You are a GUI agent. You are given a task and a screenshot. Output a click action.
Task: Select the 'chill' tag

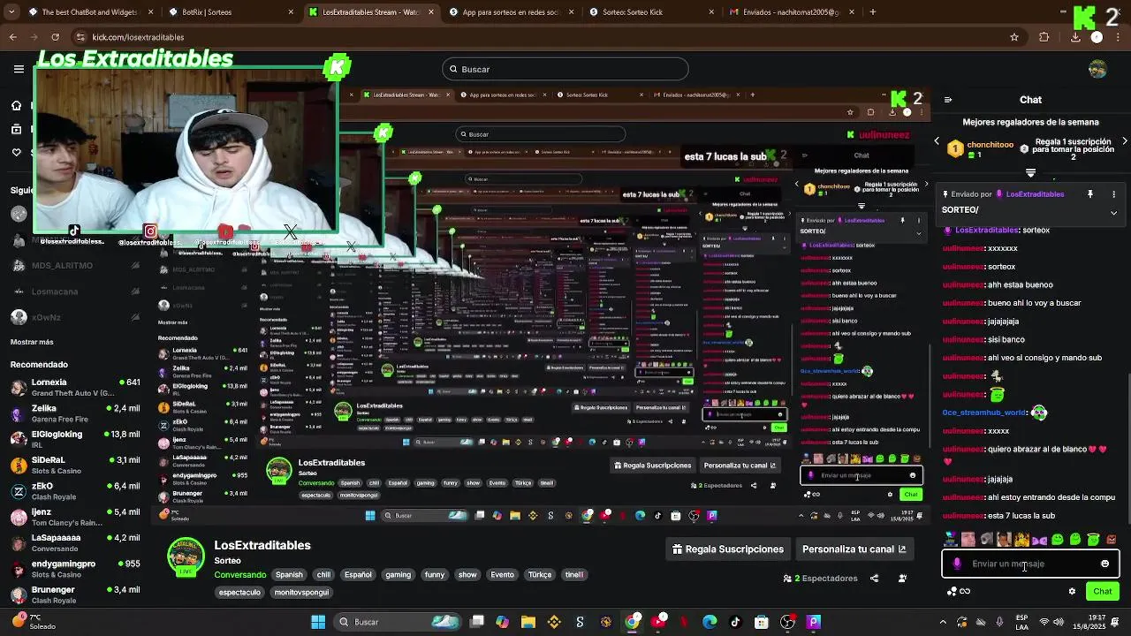click(323, 575)
